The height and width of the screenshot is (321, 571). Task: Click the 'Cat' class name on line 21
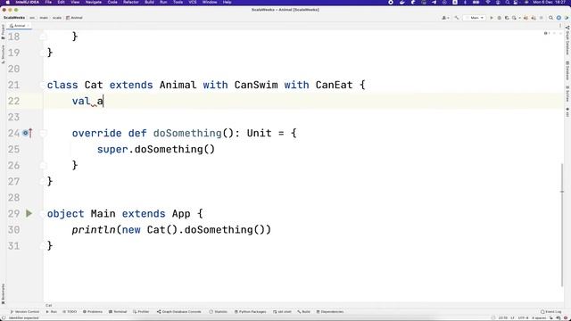[x=94, y=86]
